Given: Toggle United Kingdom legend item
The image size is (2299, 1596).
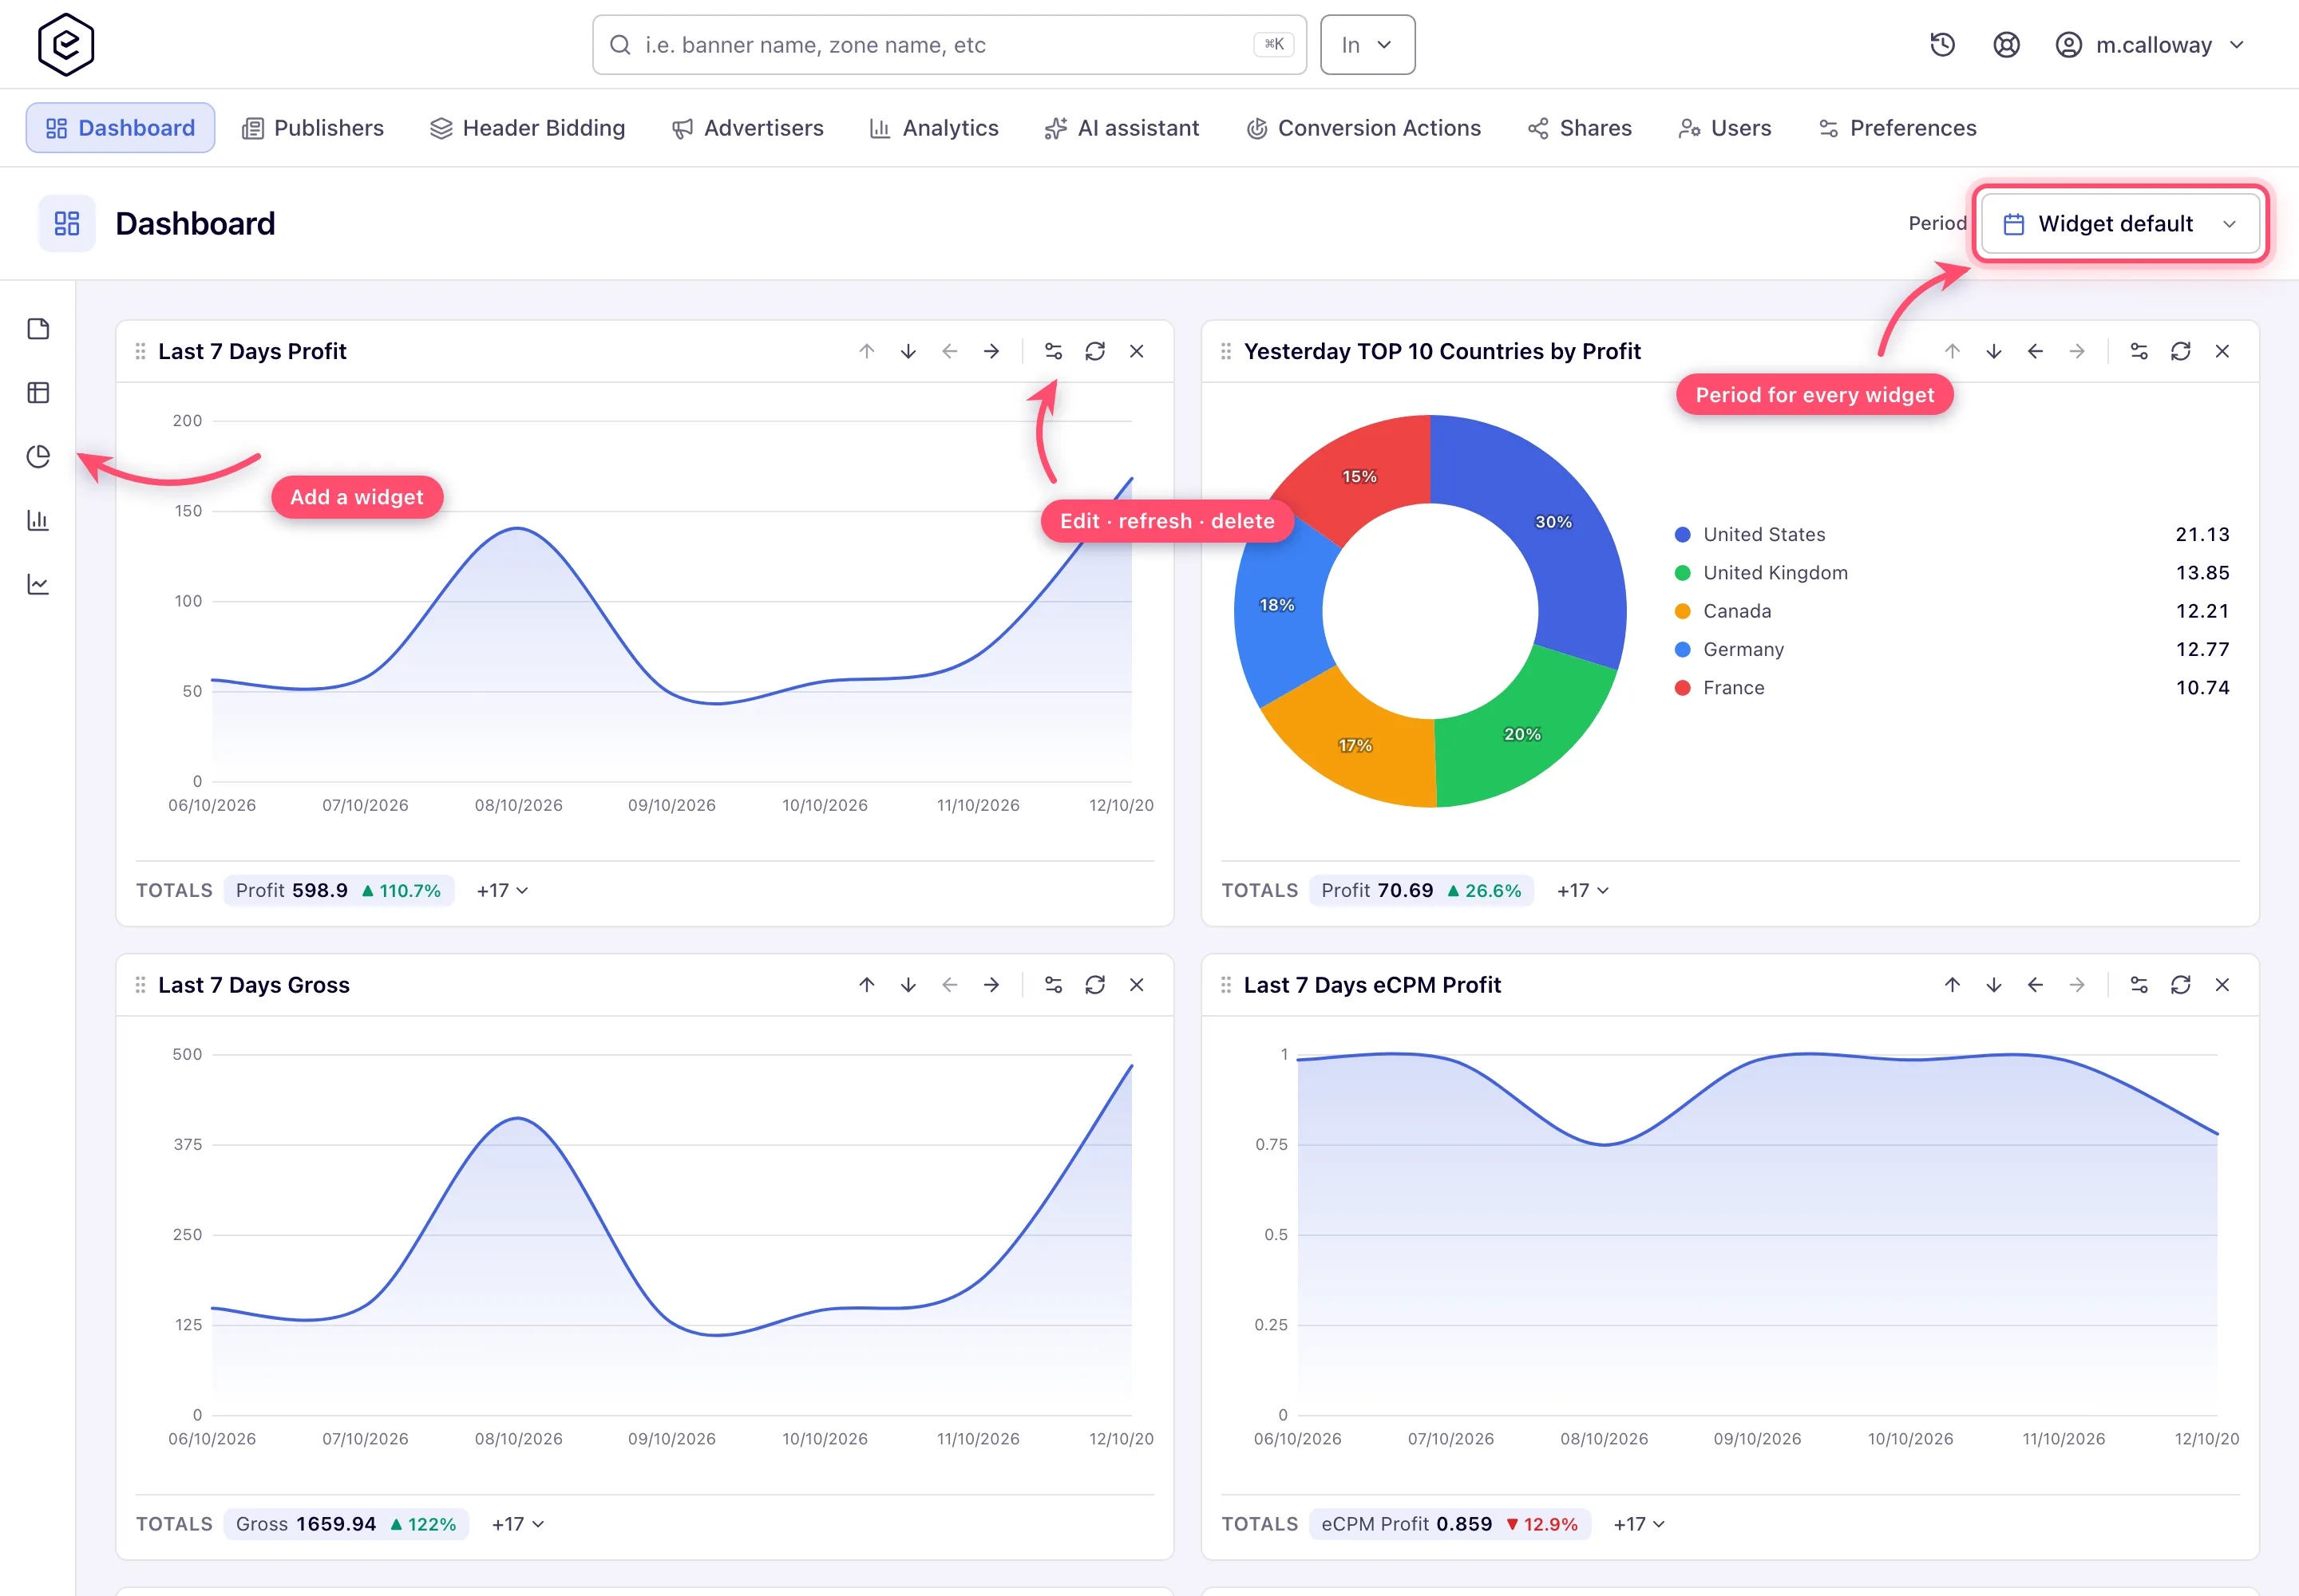Looking at the screenshot, I should pos(1952,573).
